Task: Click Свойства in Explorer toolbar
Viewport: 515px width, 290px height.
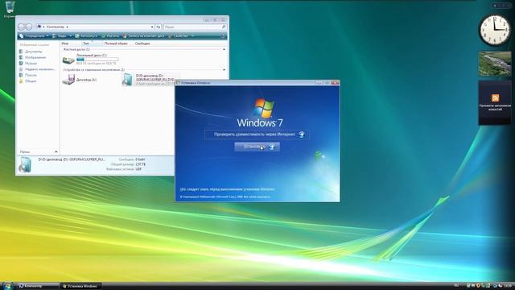Action: 178,35
